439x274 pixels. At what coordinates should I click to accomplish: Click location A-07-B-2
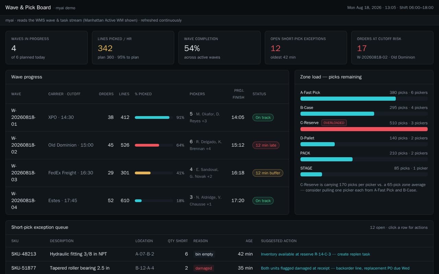[145, 254]
